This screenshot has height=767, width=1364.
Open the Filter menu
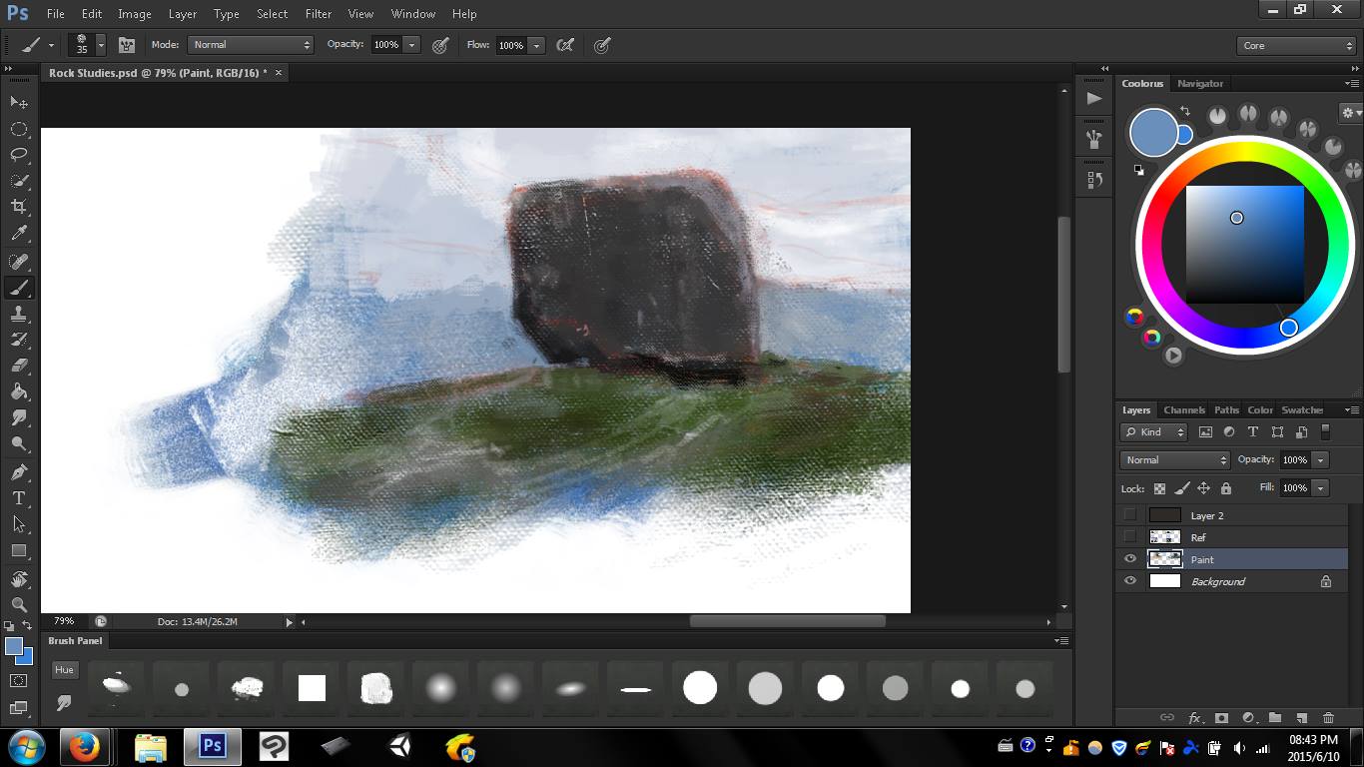(x=318, y=14)
